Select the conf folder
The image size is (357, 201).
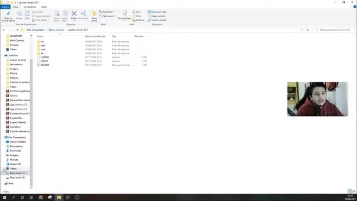[x=43, y=49]
